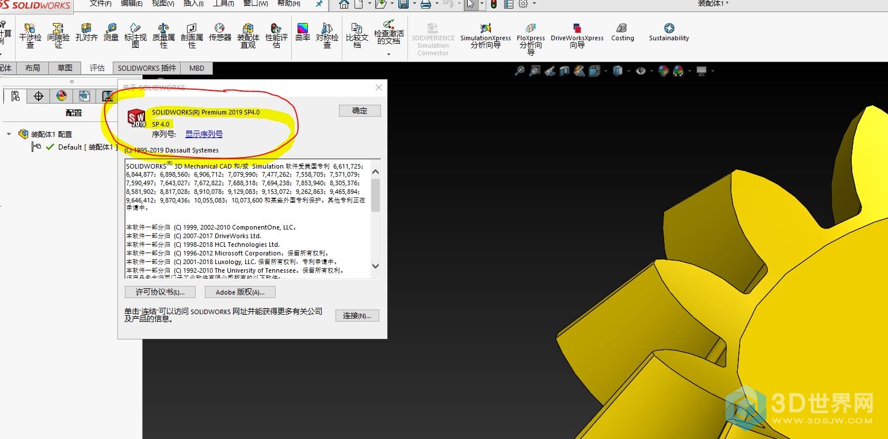Click the 显示序列号 link
Image resolution: width=888 pixels, height=439 pixels.
coord(204,134)
